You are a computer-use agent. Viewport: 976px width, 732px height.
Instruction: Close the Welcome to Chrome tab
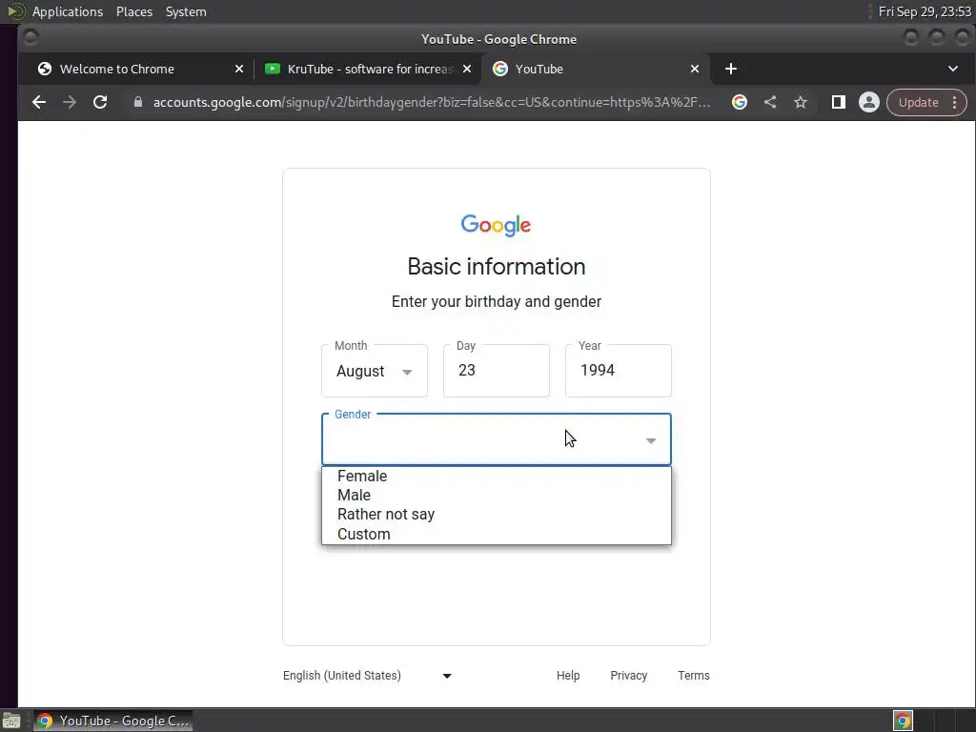tap(239, 69)
